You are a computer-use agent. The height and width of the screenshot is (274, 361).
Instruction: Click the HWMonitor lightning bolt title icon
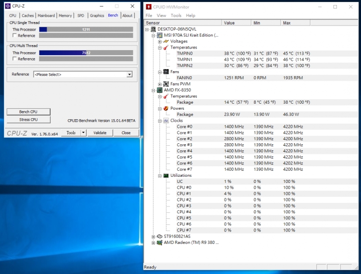pyautogui.click(x=149, y=7)
